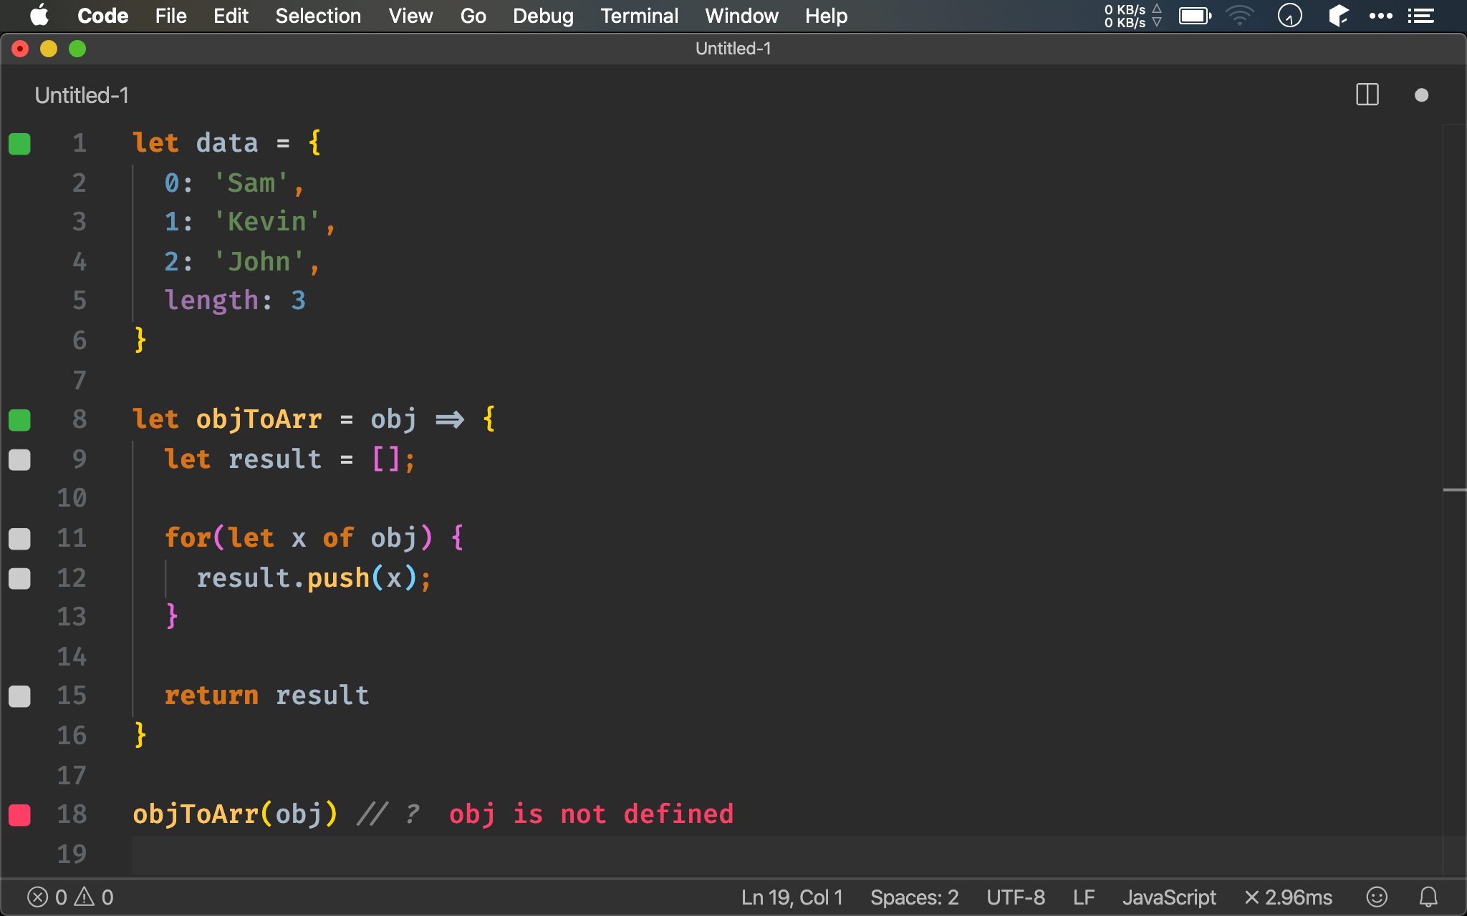Click the split editor icon
This screenshot has width=1467, height=916.
[x=1367, y=95]
